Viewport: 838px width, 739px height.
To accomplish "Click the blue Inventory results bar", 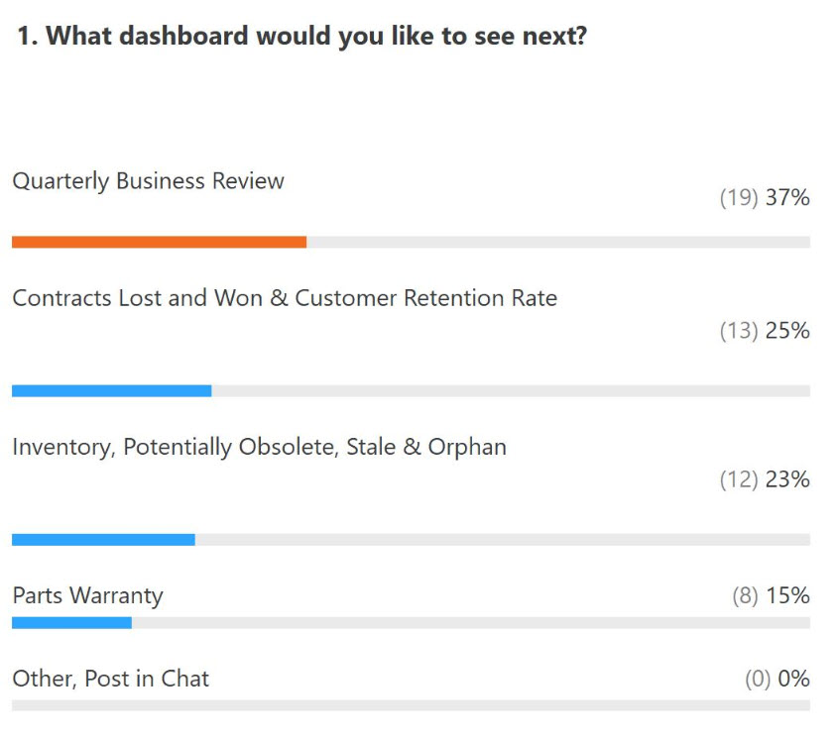I will tap(103, 539).
